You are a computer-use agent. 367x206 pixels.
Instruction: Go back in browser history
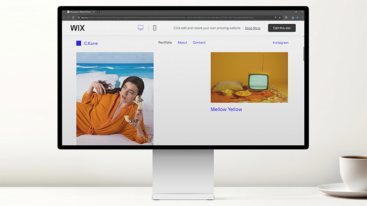(x=64, y=18)
